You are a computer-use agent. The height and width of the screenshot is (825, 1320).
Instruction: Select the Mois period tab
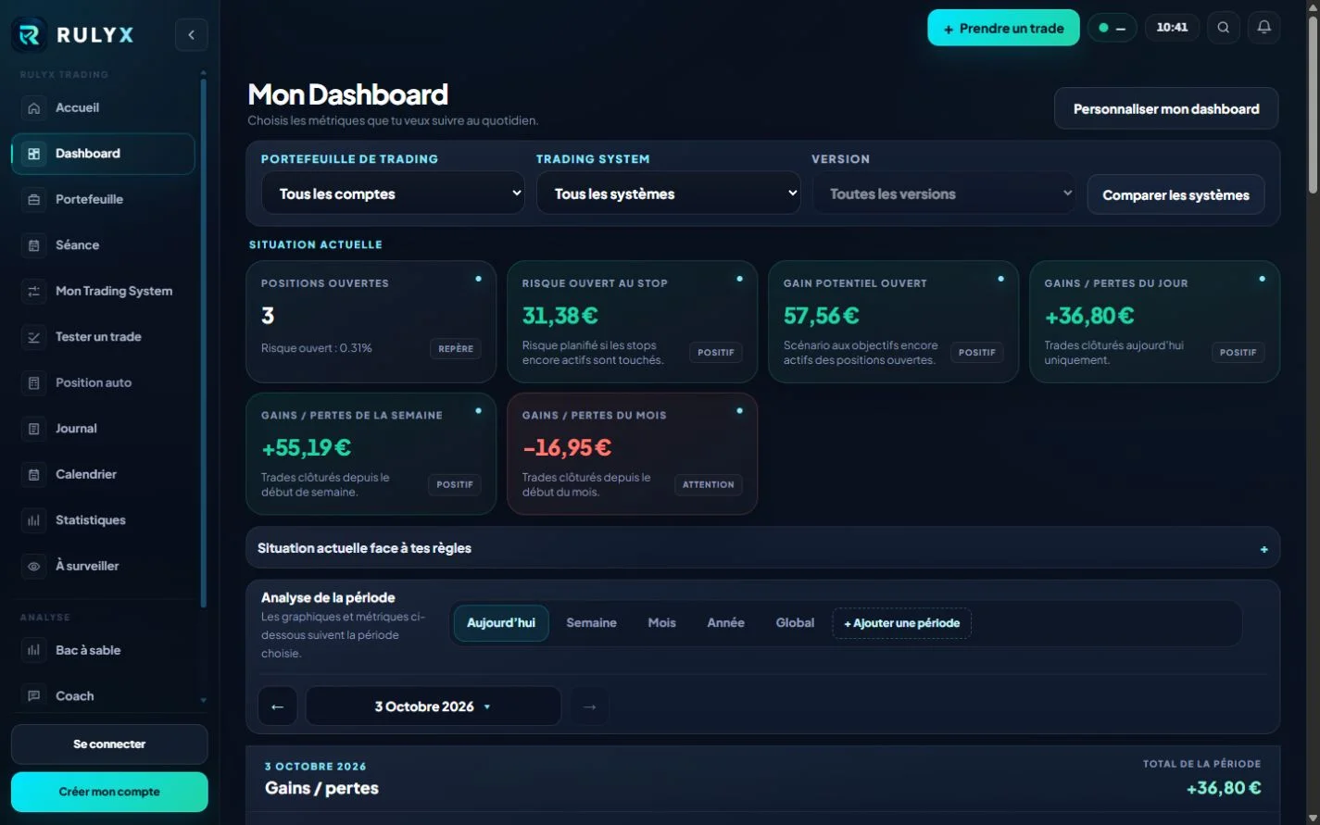[x=661, y=623]
